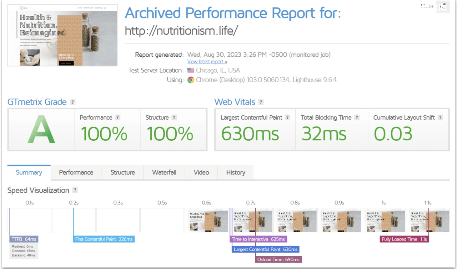
Task: Click the Backend: 49ms text
Action: click(x=23, y=255)
